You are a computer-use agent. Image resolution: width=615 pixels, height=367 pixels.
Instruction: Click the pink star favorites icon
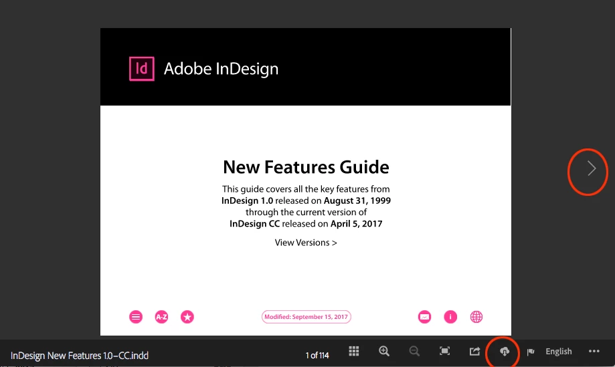tap(187, 317)
